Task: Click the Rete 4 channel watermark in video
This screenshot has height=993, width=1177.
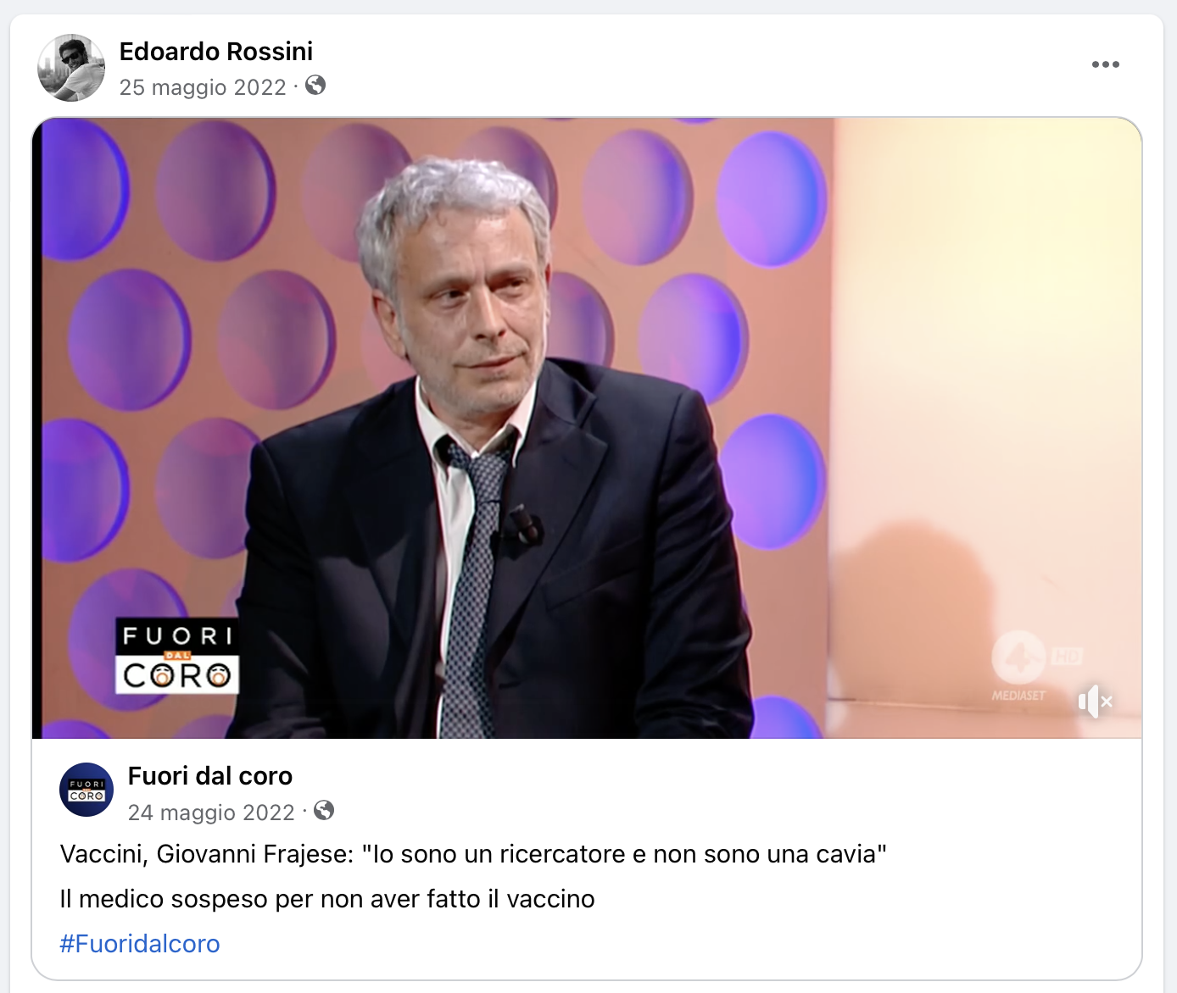Action: (x=1018, y=657)
